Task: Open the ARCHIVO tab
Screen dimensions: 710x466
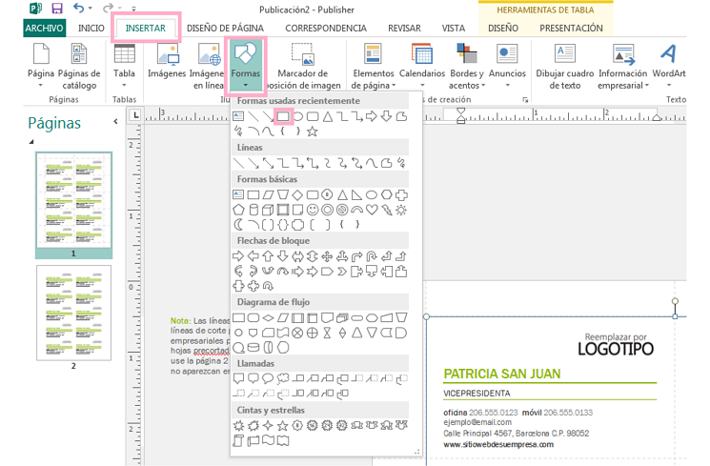Action: coord(44,28)
